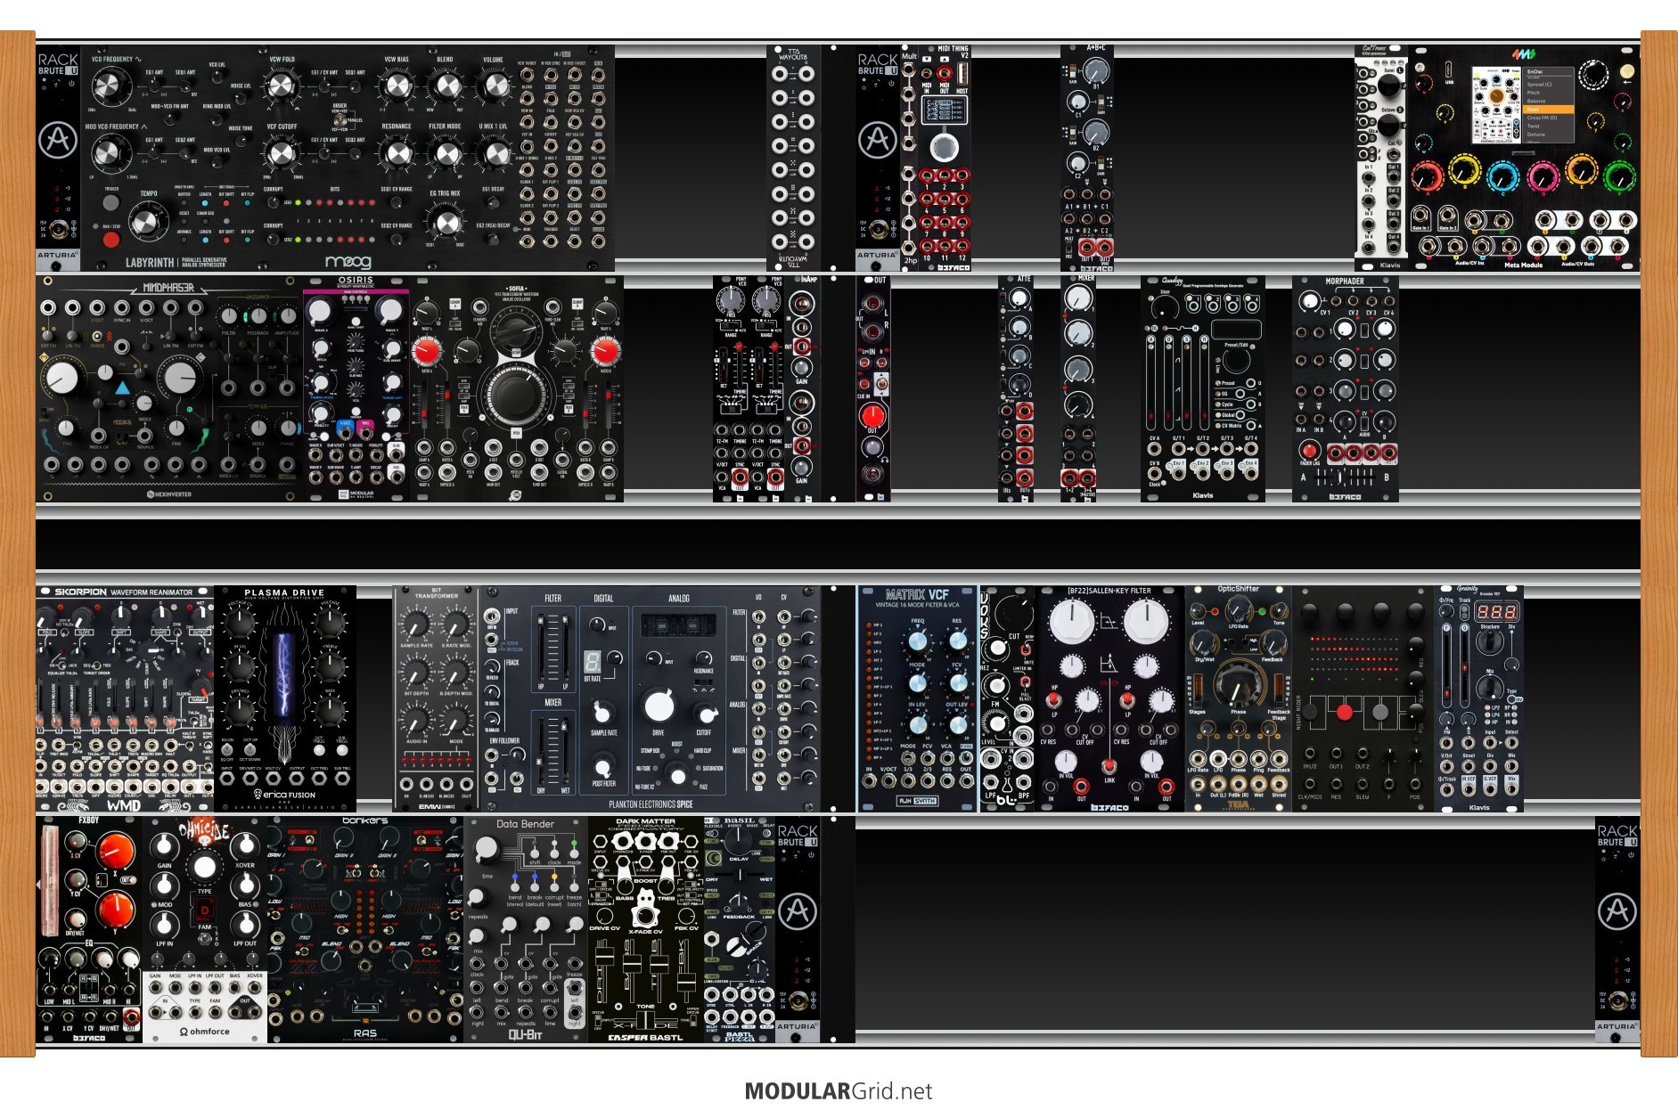This screenshot has width=1678, height=1110.
Task: Select the Bastl Pizza module
Action: click(740, 930)
